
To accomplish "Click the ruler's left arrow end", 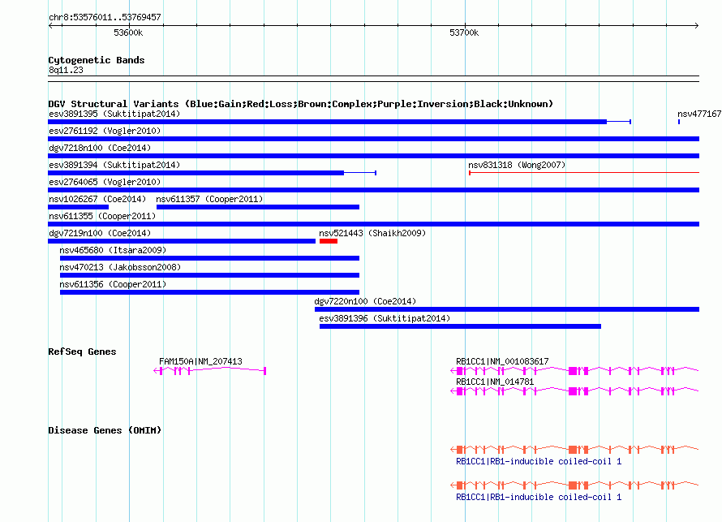I will pyautogui.click(x=50, y=25).
